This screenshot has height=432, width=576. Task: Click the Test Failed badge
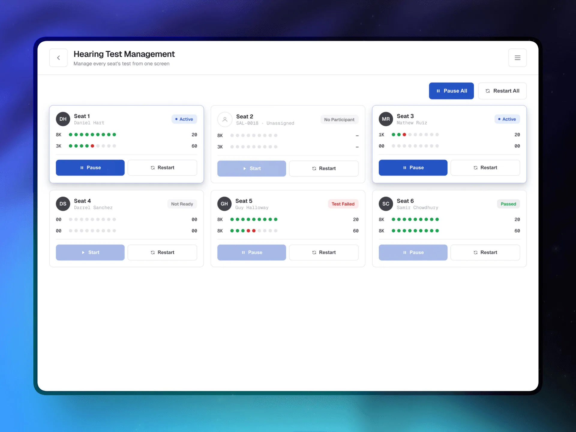343,204
